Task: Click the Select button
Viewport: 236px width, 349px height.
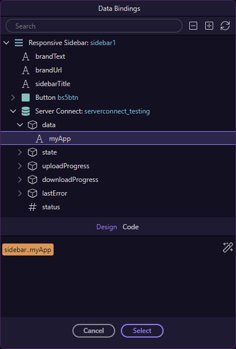Action: 142,331
